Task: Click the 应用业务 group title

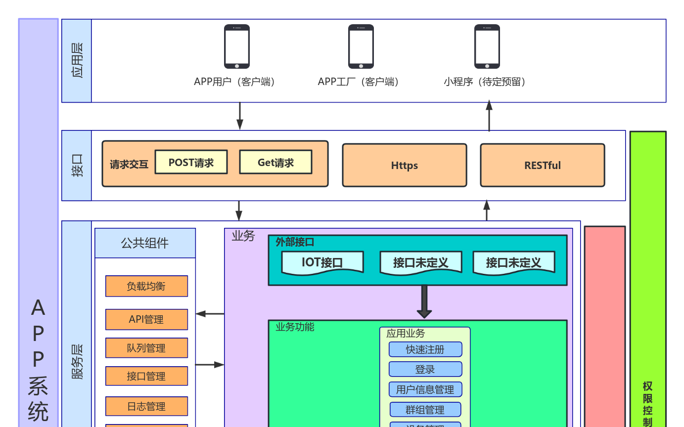Action: pyautogui.click(x=406, y=334)
